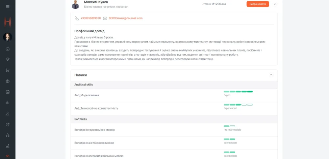Screen dimensions: 329x159
Task: Collapse Максим Кукса profile card
Action: pos(275,4)
